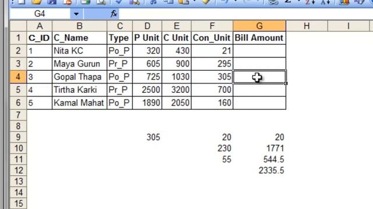Select highlighted column G header
373x209 pixels.
259,26
